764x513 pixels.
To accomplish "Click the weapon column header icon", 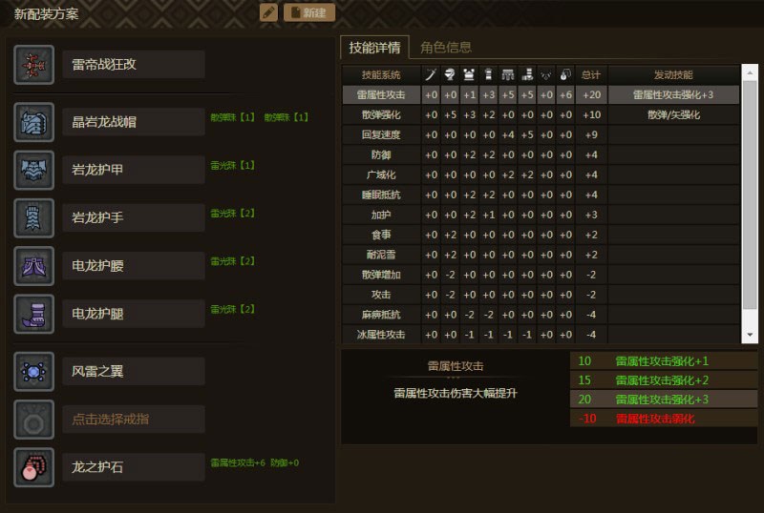I will click(431, 74).
